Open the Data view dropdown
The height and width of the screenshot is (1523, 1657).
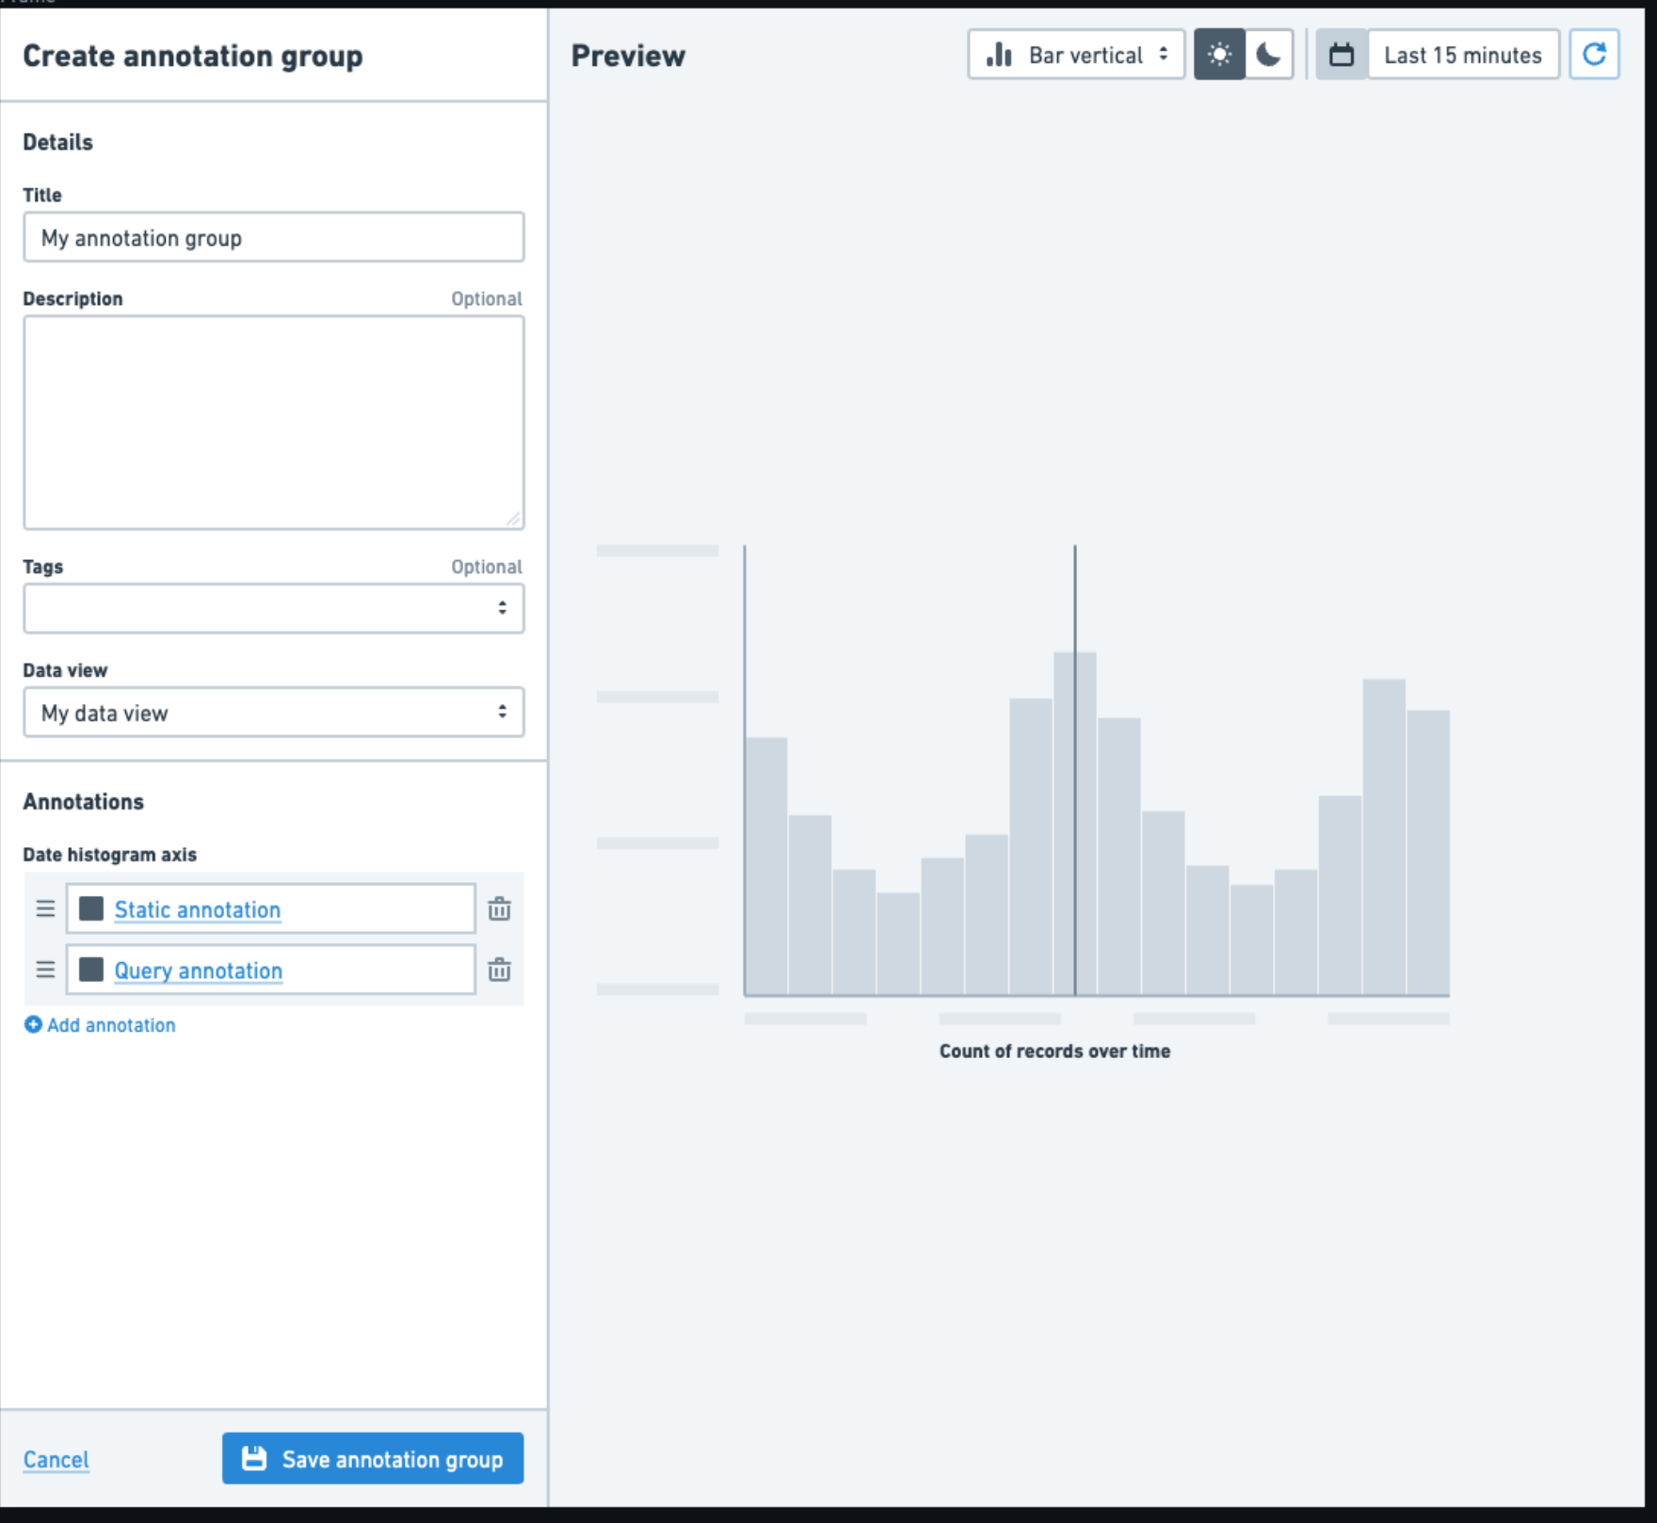point(273,713)
